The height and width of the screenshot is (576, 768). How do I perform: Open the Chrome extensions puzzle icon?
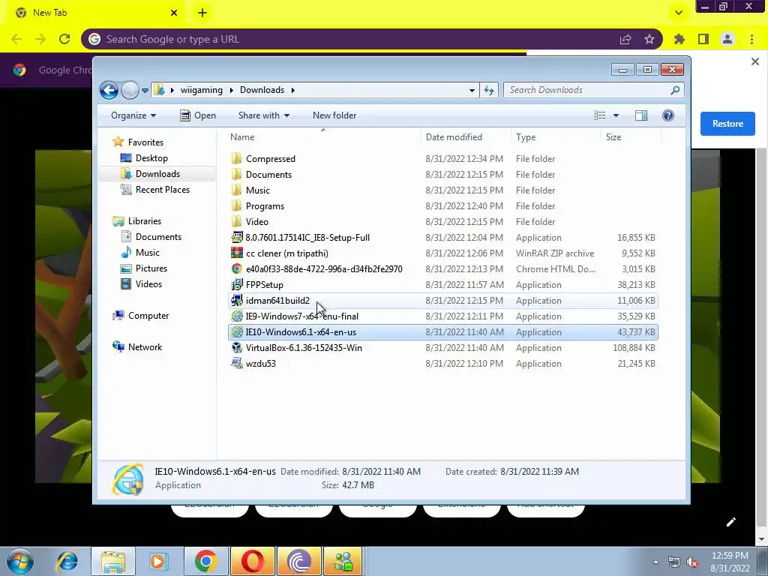679,39
